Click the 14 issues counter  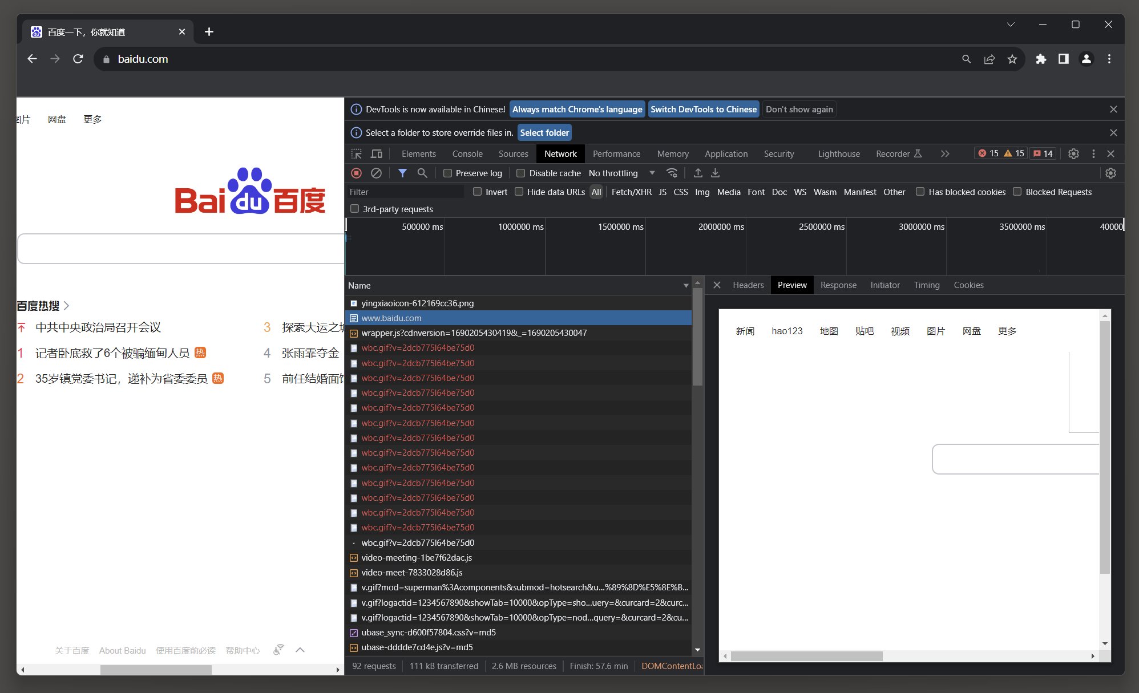pos(1043,153)
